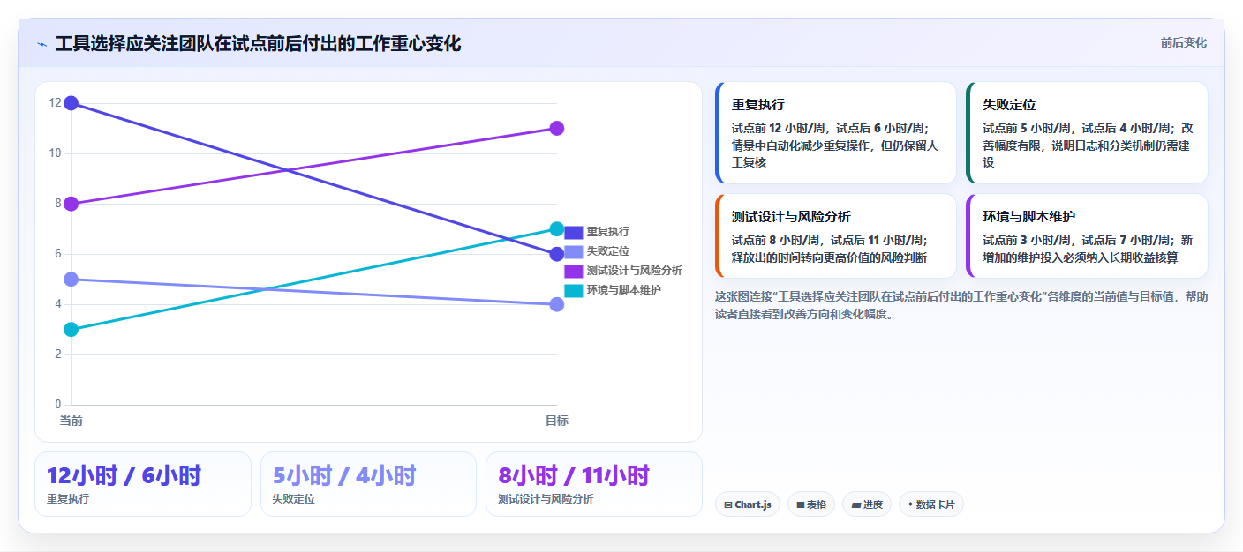Click the chart description paragraph text

click(x=961, y=305)
